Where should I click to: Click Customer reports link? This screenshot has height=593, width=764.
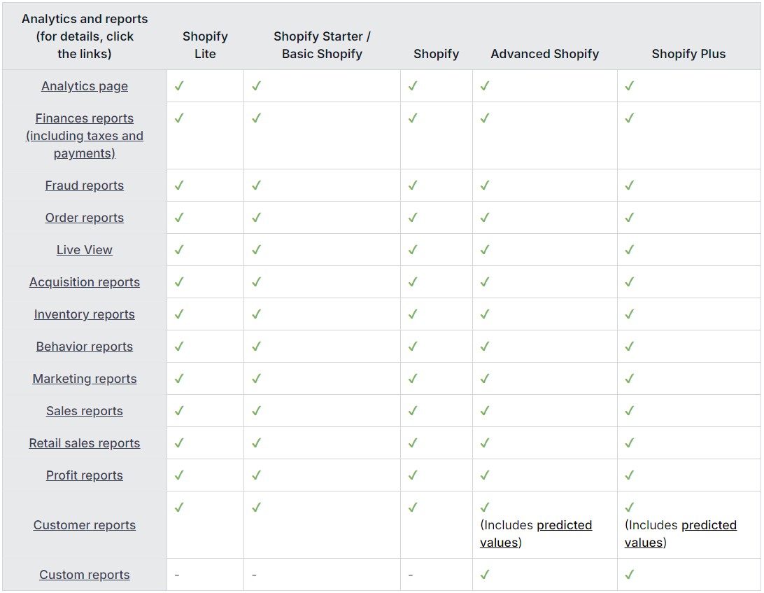click(x=84, y=524)
